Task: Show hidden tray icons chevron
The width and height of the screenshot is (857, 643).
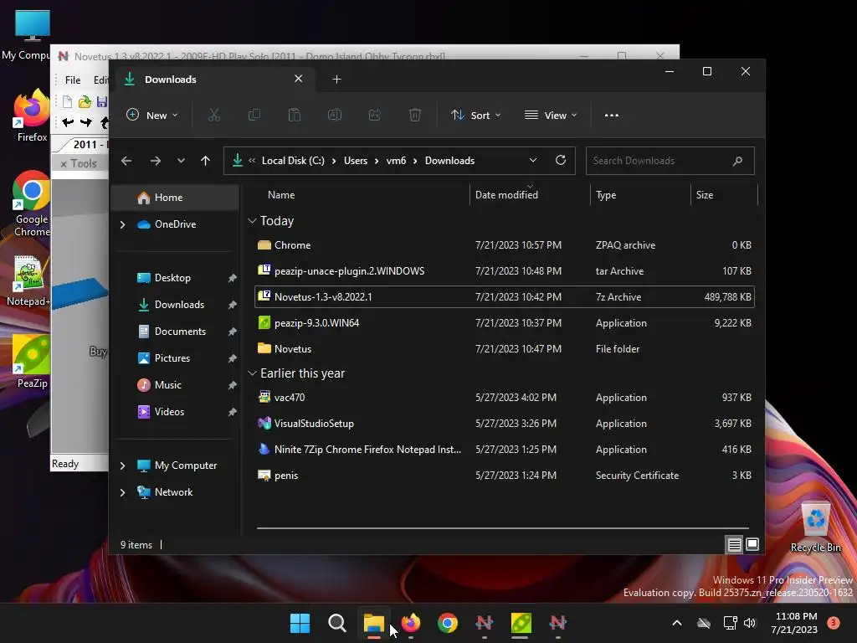Action: coord(676,623)
